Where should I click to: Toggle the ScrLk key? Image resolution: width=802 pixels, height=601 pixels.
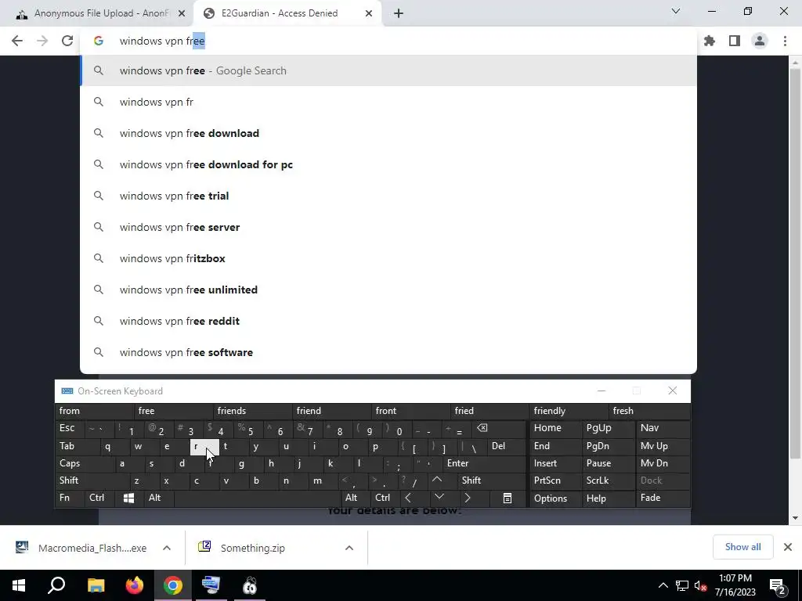[x=608, y=480]
